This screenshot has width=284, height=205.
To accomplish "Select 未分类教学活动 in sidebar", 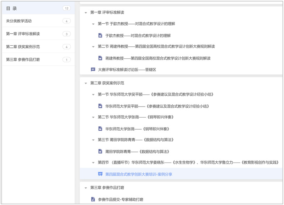I will click(x=38, y=21).
